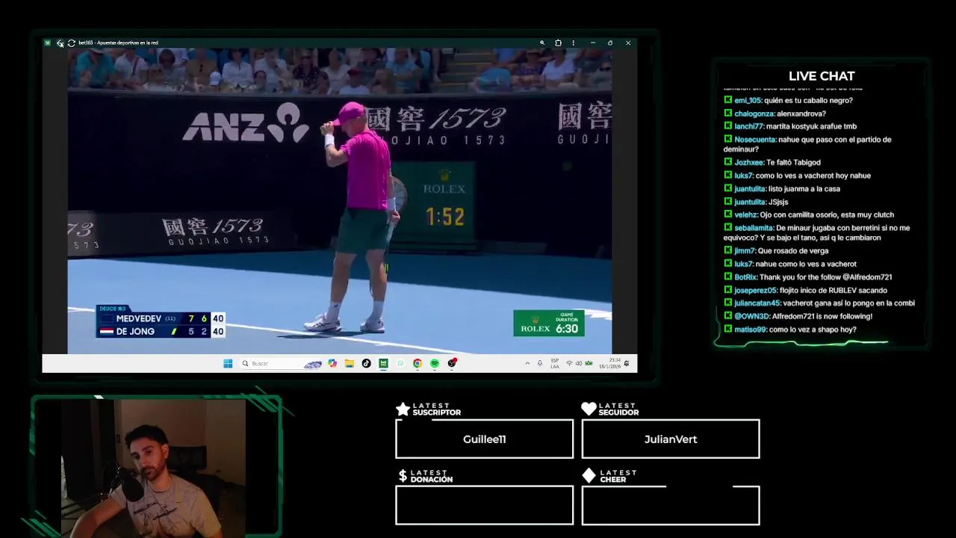
Task: Select juliancatan45's vacherot message
Action: (x=819, y=303)
